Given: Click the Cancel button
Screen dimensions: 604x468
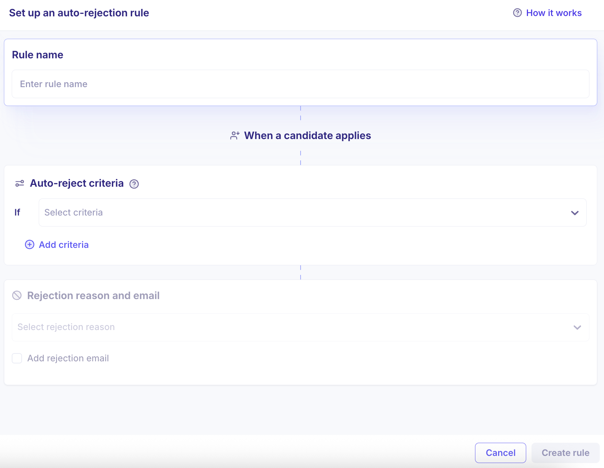Looking at the screenshot, I should point(500,453).
